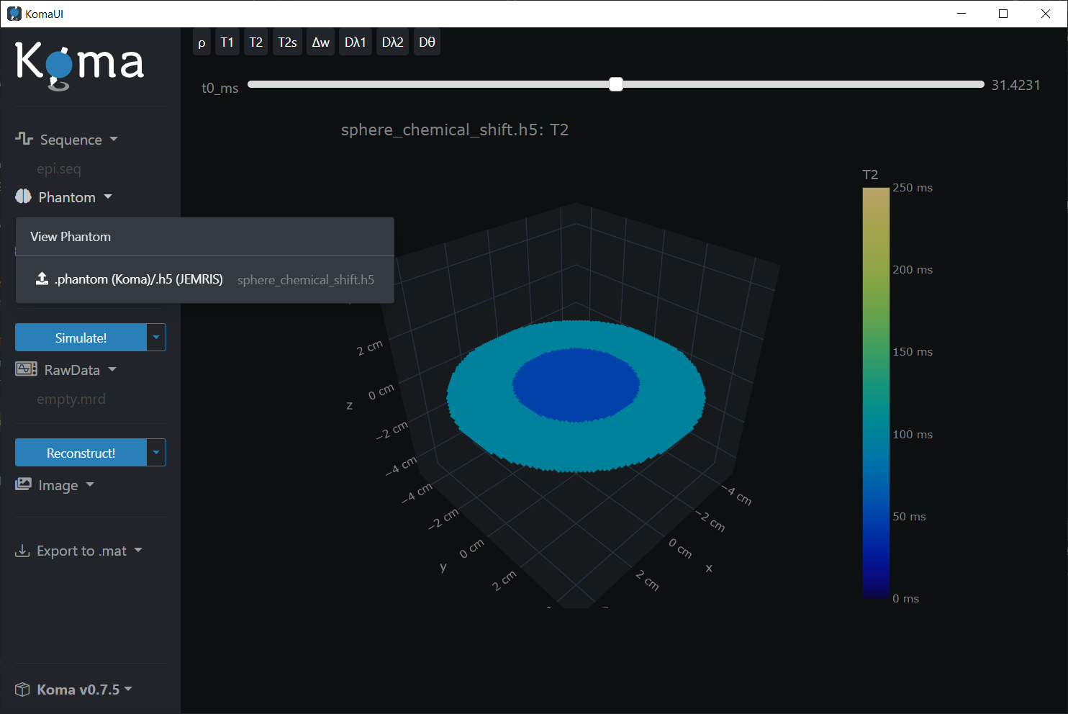The height and width of the screenshot is (714, 1068).
Task: Choose the .phantom (Koma)/.h5 (JEMRIS) load option
Action: (x=139, y=279)
